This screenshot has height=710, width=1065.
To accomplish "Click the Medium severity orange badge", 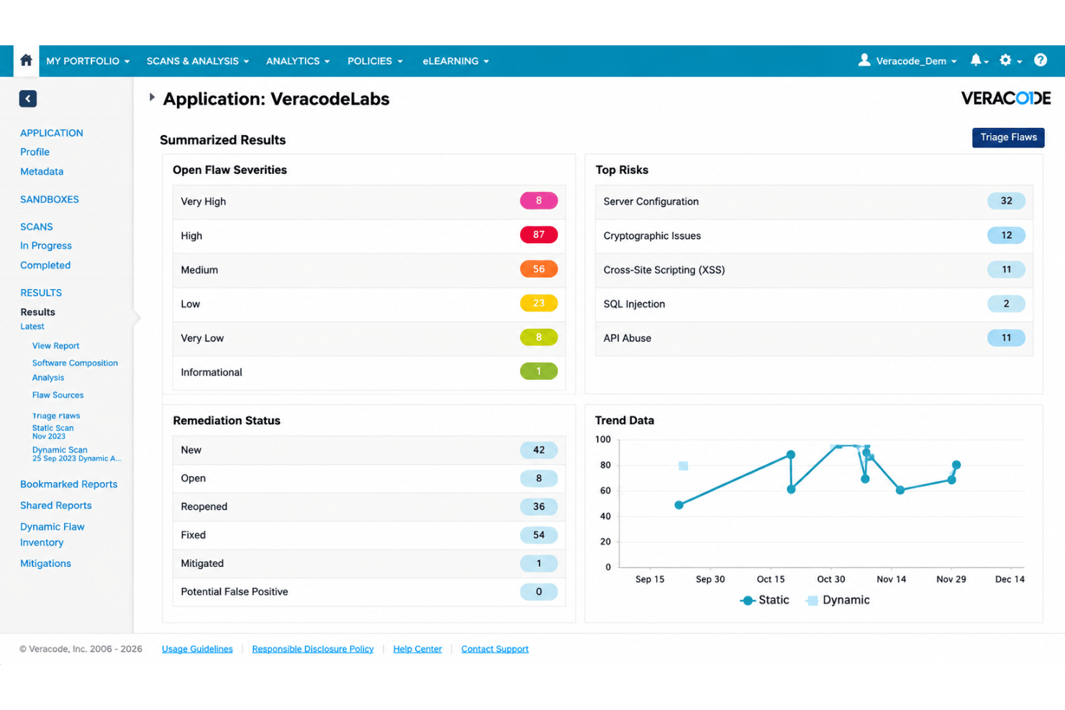I will (539, 269).
